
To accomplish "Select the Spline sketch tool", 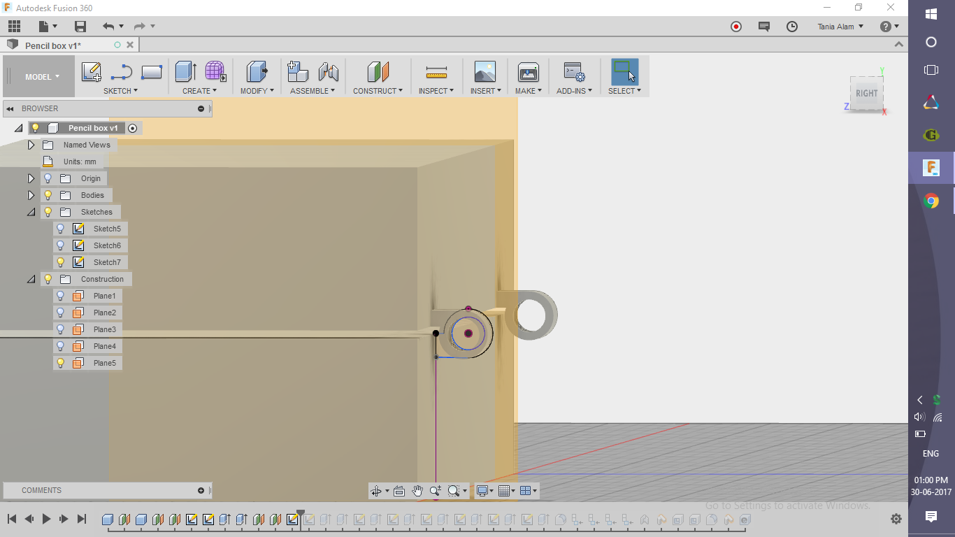I will click(122, 71).
